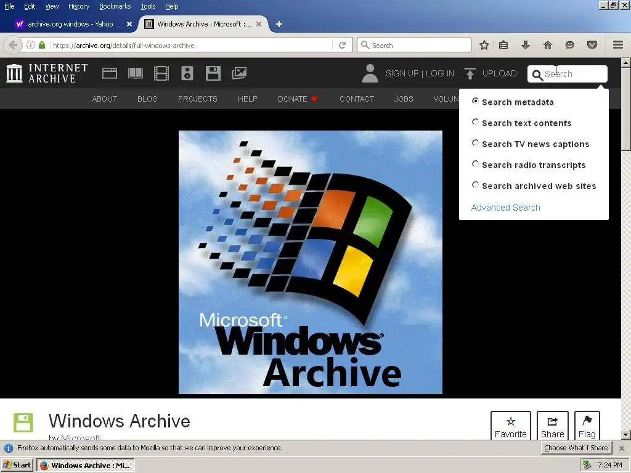Click the Favorite button
The height and width of the screenshot is (473, 631).
point(511,426)
